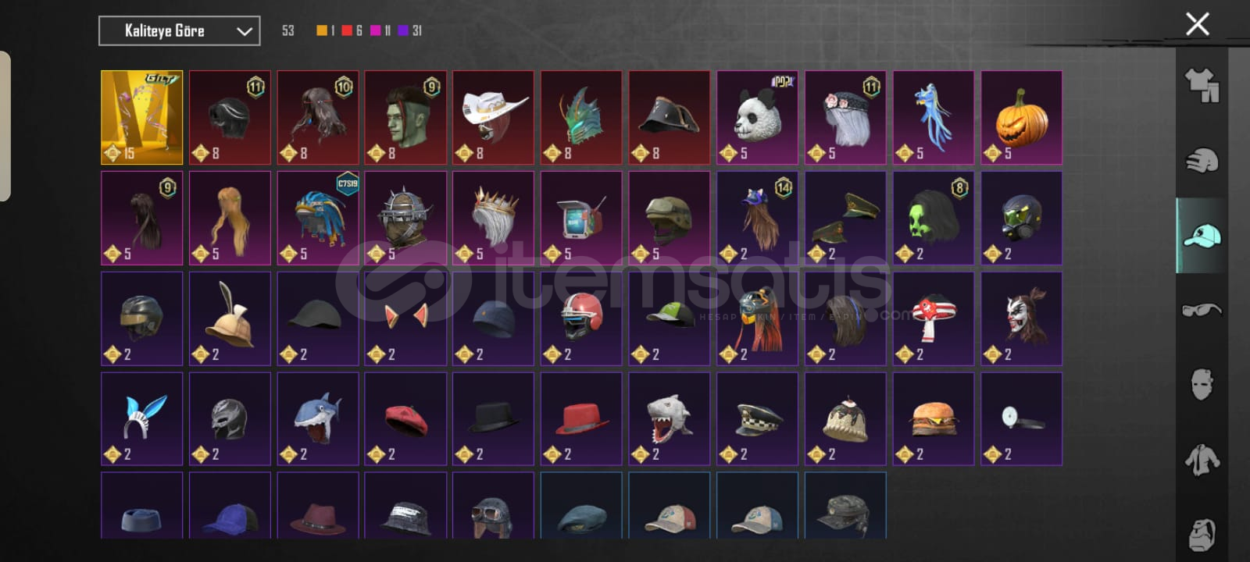
Task: Open the sunglasses category in sidebar
Action: click(1202, 310)
